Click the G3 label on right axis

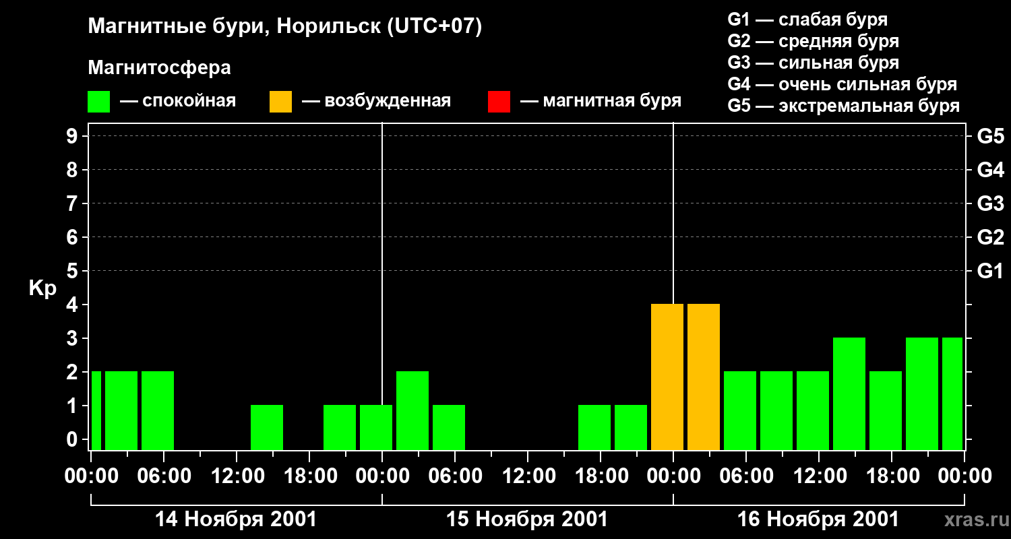(x=990, y=204)
